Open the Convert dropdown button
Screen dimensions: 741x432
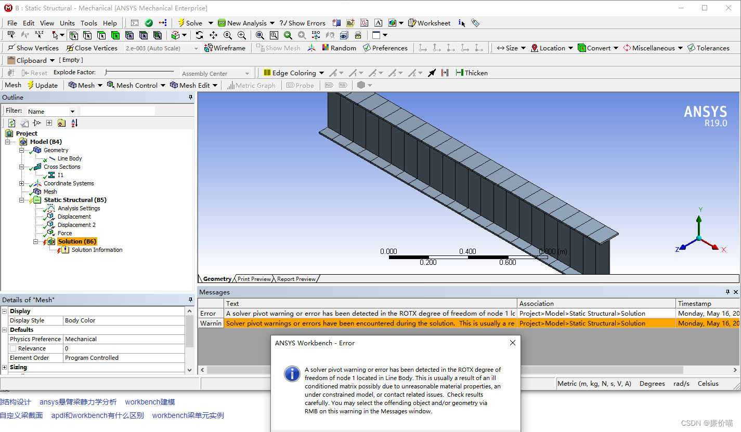(598, 48)
